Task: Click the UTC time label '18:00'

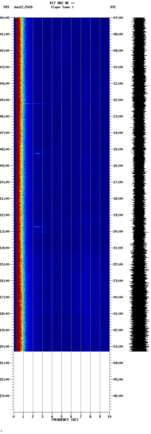Action: click(x=118, y=199)
